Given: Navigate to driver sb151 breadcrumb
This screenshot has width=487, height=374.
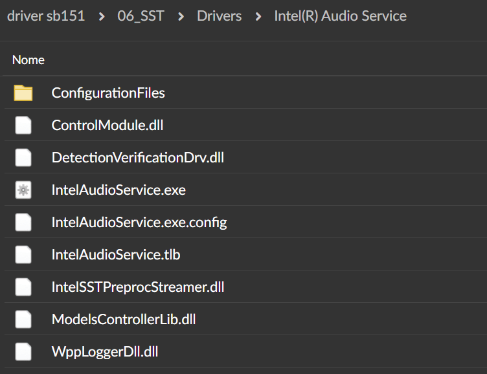Looking at the screenshot, I should (46, 16).
